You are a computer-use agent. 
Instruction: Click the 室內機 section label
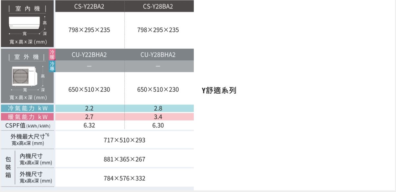[27, 8]
